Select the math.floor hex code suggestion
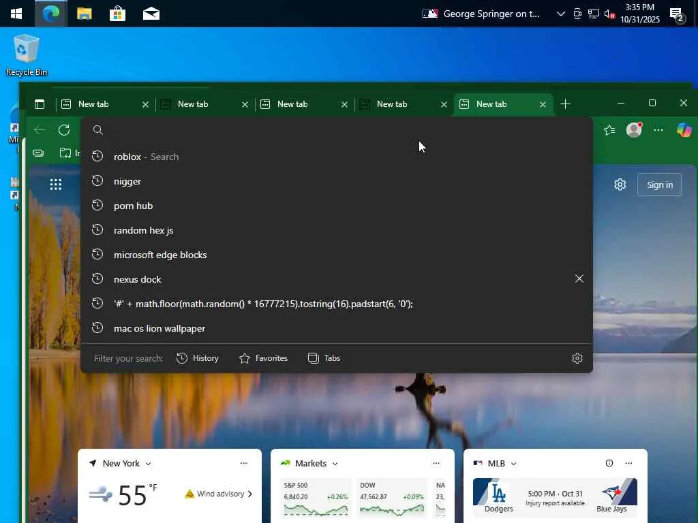 click(337, 304)
